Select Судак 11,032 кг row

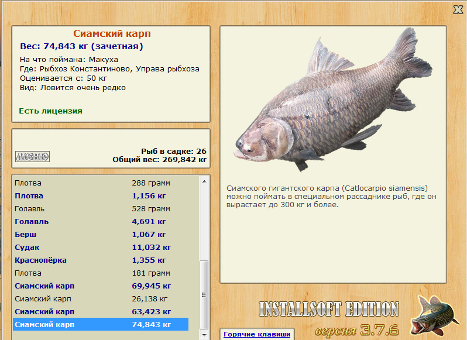(101, 247)
